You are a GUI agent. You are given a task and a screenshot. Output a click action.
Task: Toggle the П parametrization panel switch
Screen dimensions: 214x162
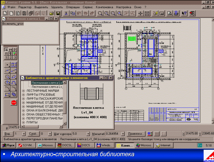click(x=6, y=54)
